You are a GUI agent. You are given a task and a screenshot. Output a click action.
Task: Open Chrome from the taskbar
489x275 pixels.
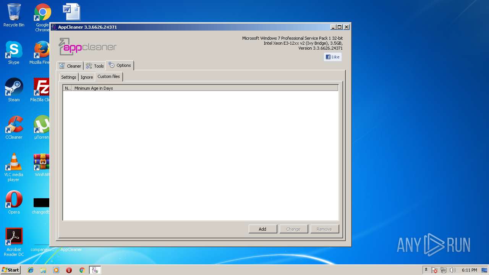click(82, 270)
